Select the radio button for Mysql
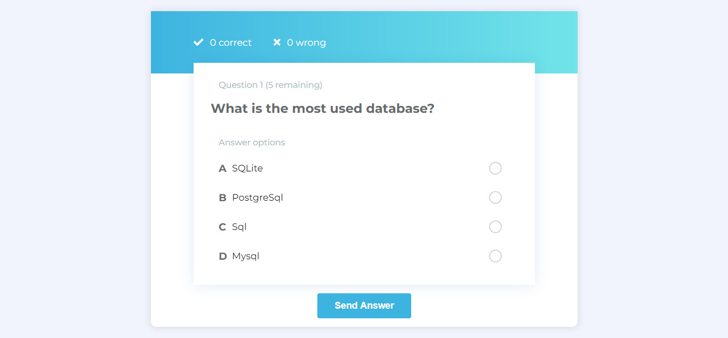Image resolution: width=728 pixels, height=338 pixels. point(495,256)
